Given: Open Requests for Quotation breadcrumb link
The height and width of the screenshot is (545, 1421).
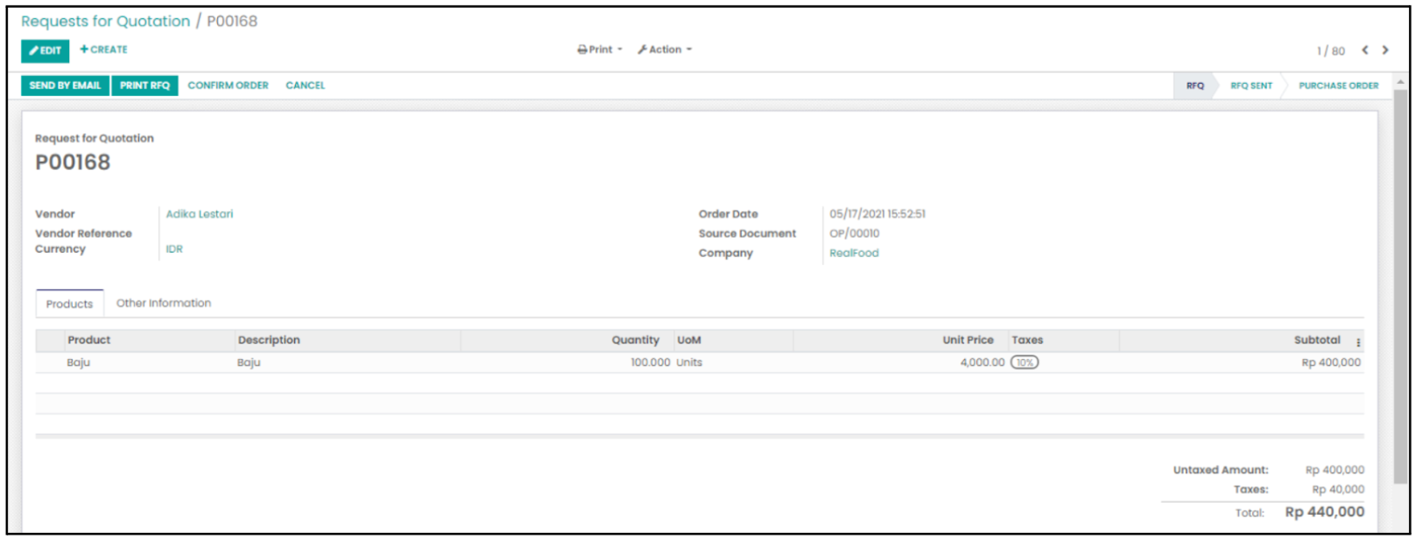Looking at the screenshot, I should [106, 21].
